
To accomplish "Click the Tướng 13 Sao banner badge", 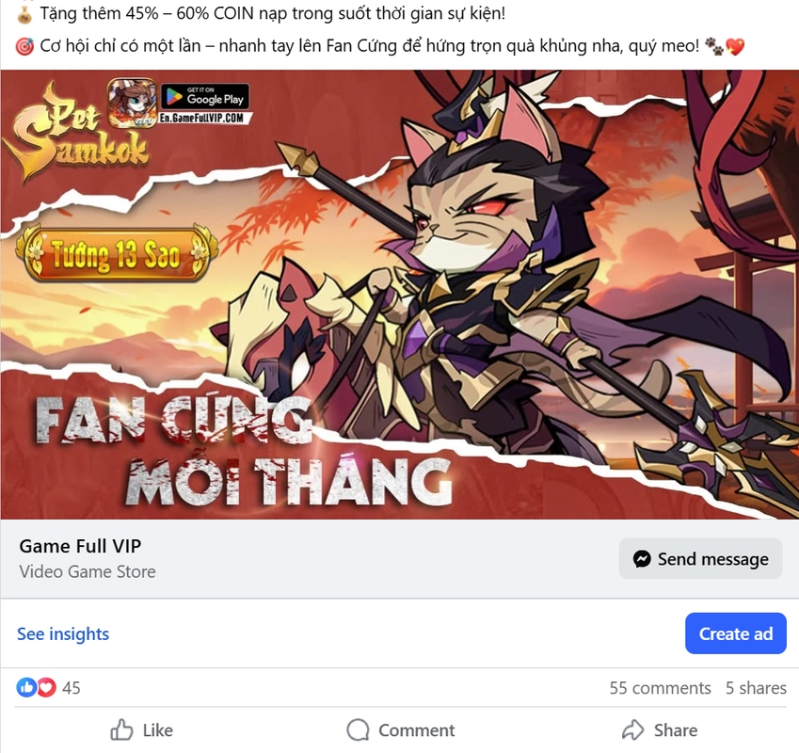I will pyautogui.click(x=117, y=254).
